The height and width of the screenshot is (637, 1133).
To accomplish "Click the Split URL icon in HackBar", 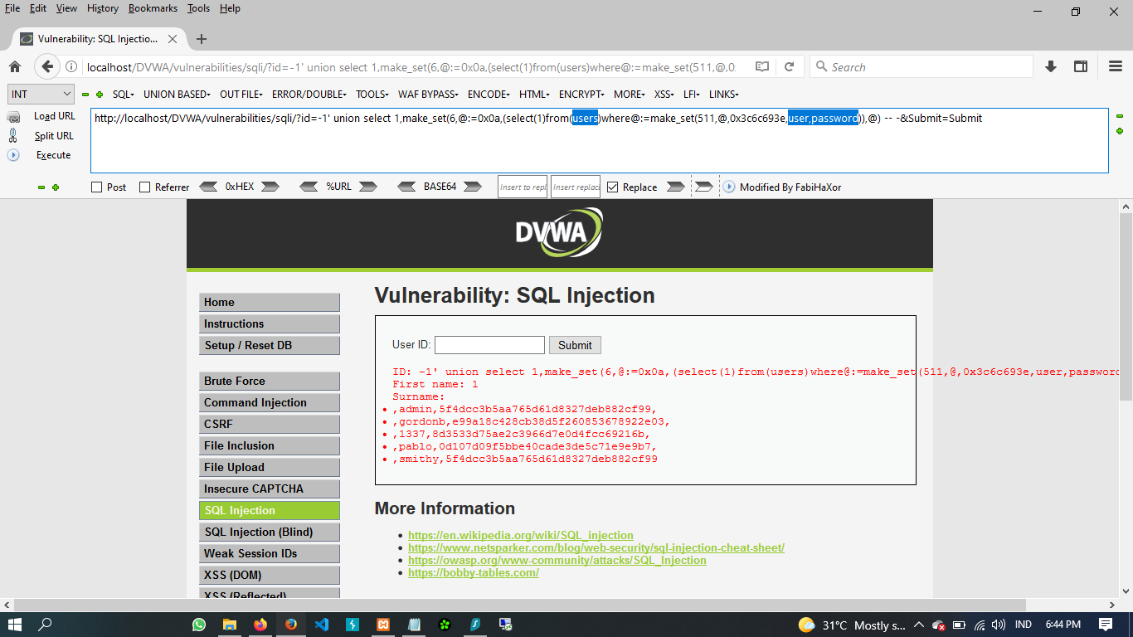I will click(14, 135).
